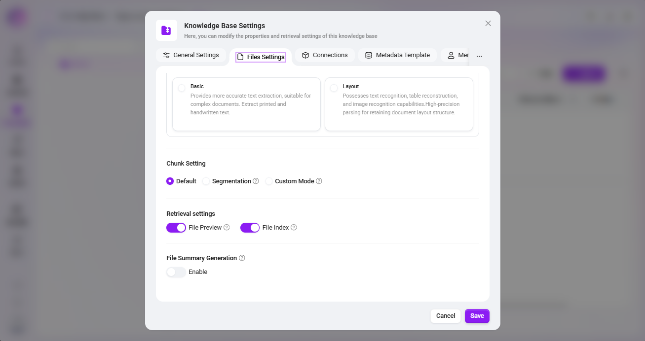Cancel the settings changes
645x341 pixels.
446,316
